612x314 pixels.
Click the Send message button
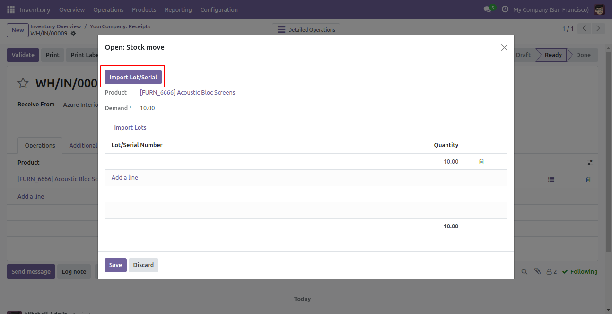pyautogui.click(x=31, y=271)
